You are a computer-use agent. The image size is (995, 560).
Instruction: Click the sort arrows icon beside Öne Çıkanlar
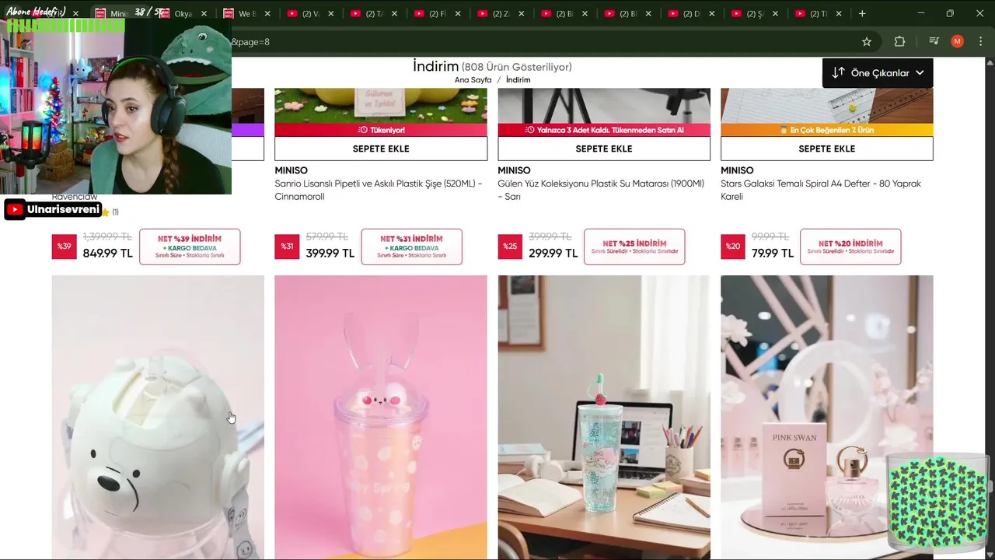(838, 73)
